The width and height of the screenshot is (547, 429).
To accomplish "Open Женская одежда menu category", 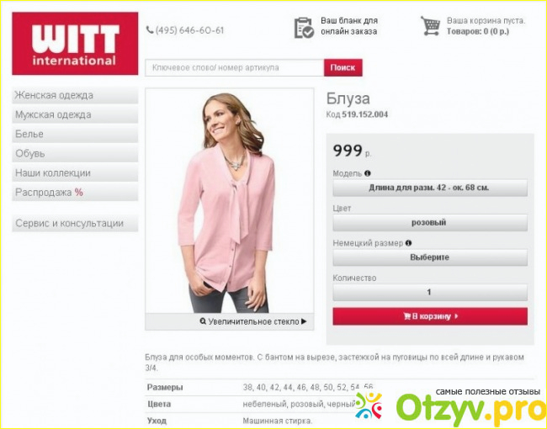I will coord(75,95).
